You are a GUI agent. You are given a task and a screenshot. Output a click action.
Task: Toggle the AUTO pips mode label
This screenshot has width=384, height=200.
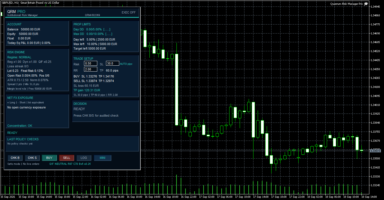[x=126, y=64]
